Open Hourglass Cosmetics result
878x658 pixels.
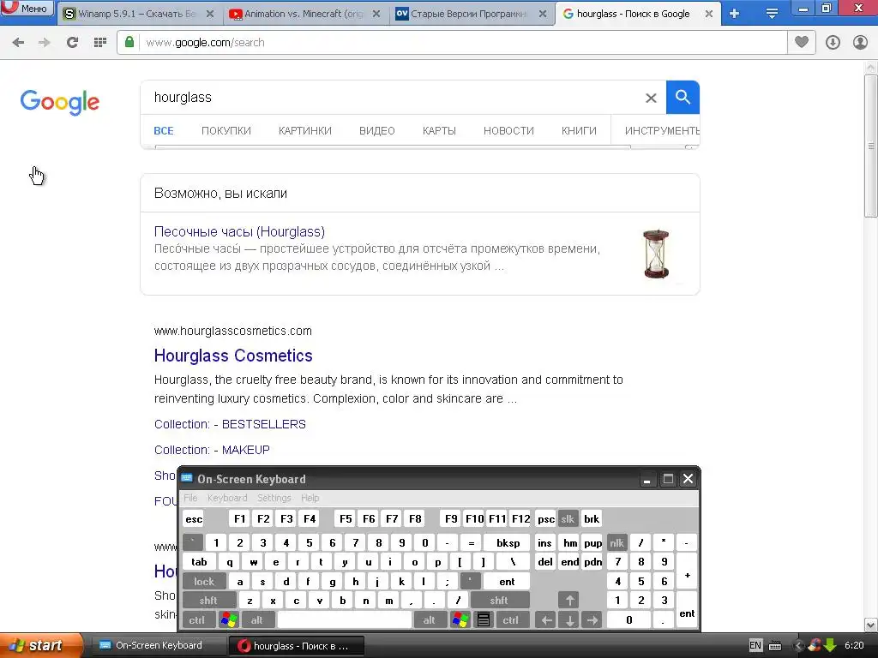click(x=233, y=356)
